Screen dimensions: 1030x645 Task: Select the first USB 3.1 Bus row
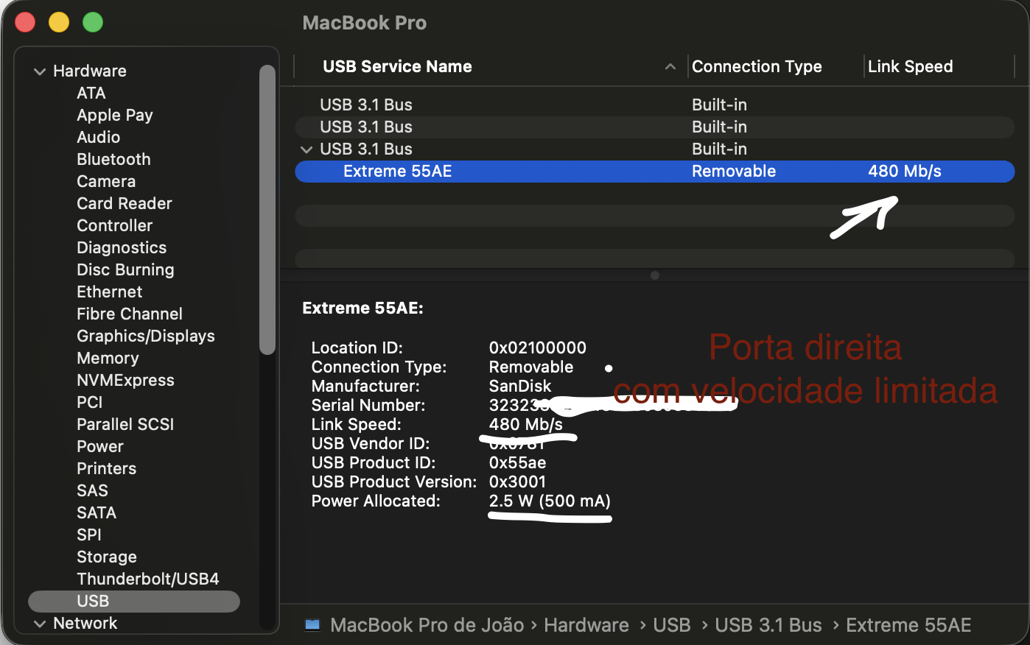coord(655,105)
